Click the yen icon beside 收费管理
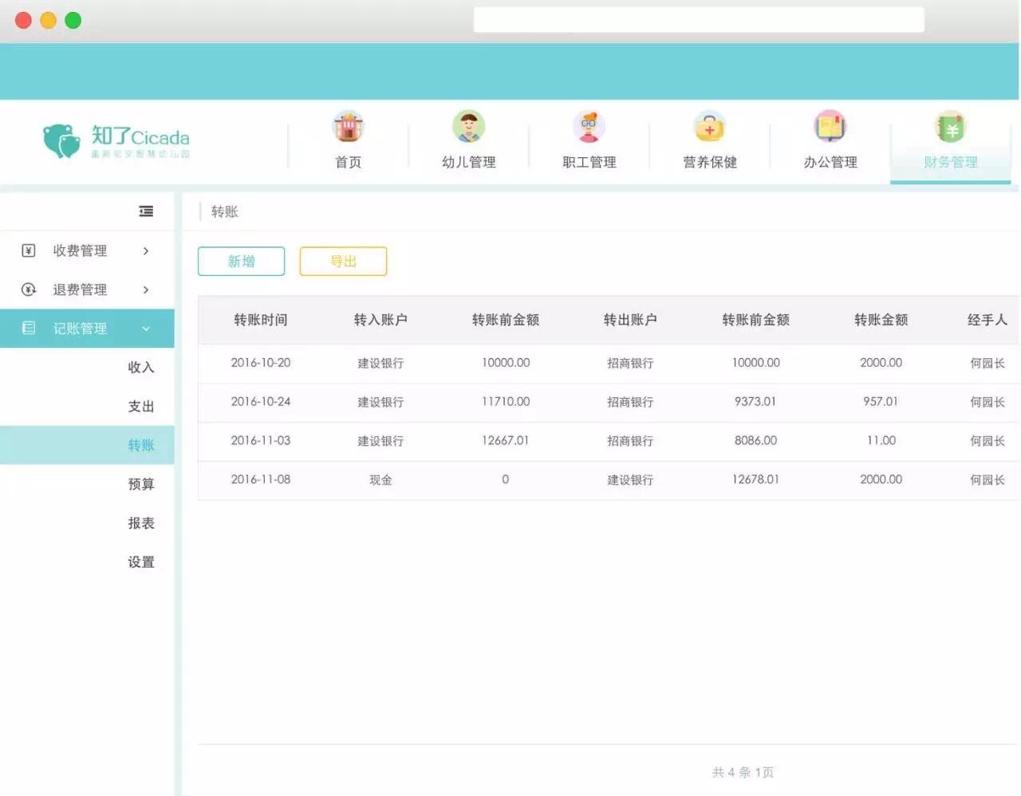This screenshot has width=1021, height=796. [29, 250]
